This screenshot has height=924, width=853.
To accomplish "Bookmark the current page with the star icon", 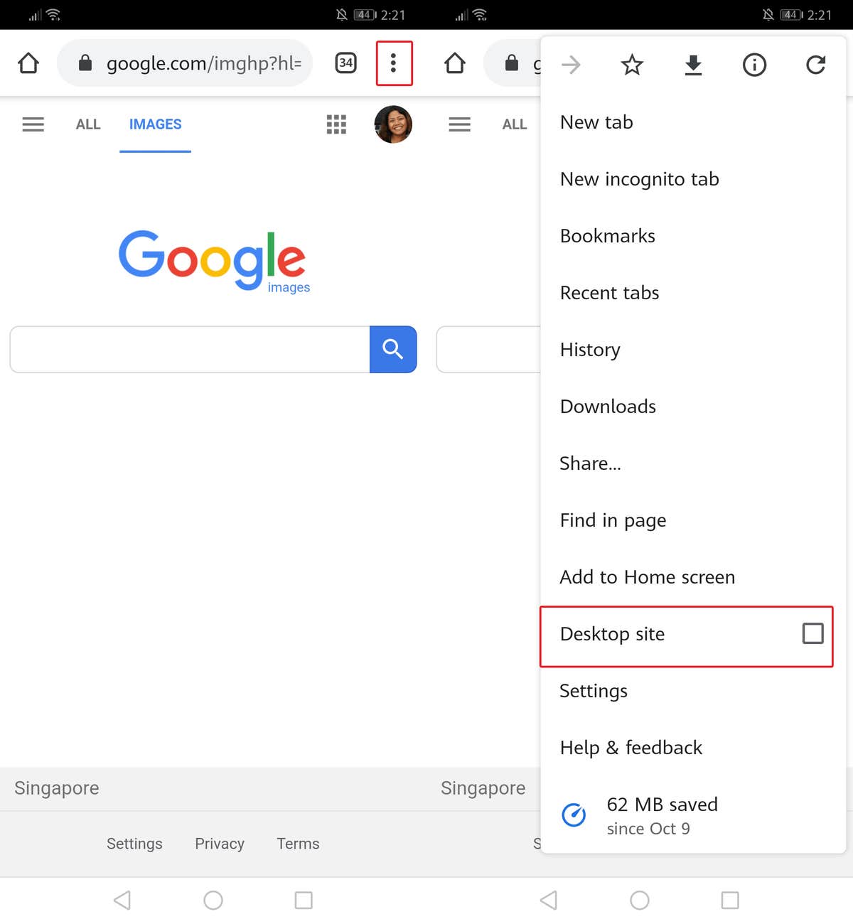I will tap(631, 65).
